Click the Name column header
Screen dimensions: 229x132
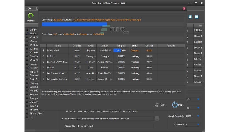coord(58,46)
